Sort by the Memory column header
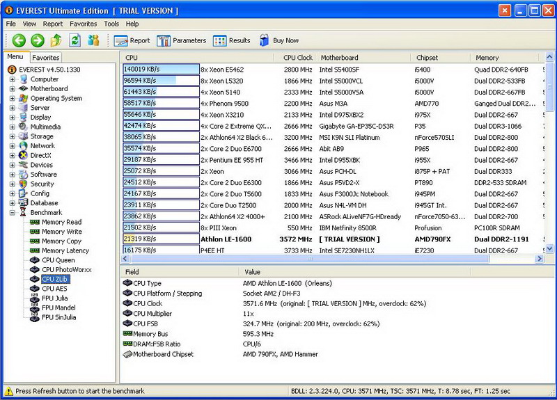 click(x=504, y=58)
